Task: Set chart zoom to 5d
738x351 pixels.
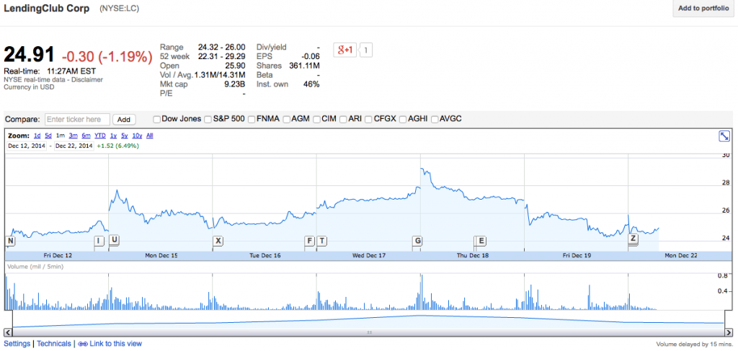Action: pos(48,135)
